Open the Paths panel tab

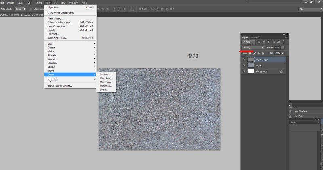[x=294, y=122]
